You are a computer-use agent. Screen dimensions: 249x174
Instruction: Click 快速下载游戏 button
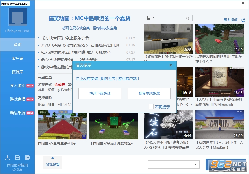pyautogui.click(x=100, y=93)
